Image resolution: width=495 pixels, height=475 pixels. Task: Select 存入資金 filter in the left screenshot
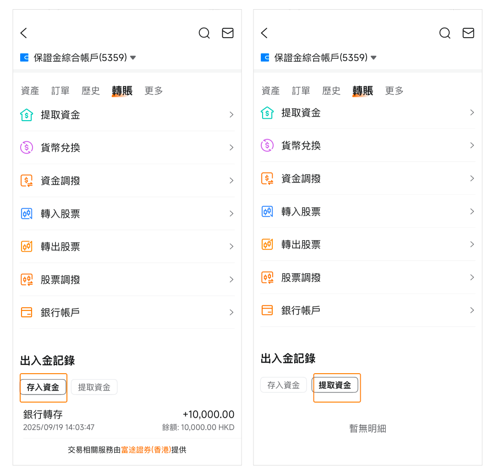tap(43, 387)
